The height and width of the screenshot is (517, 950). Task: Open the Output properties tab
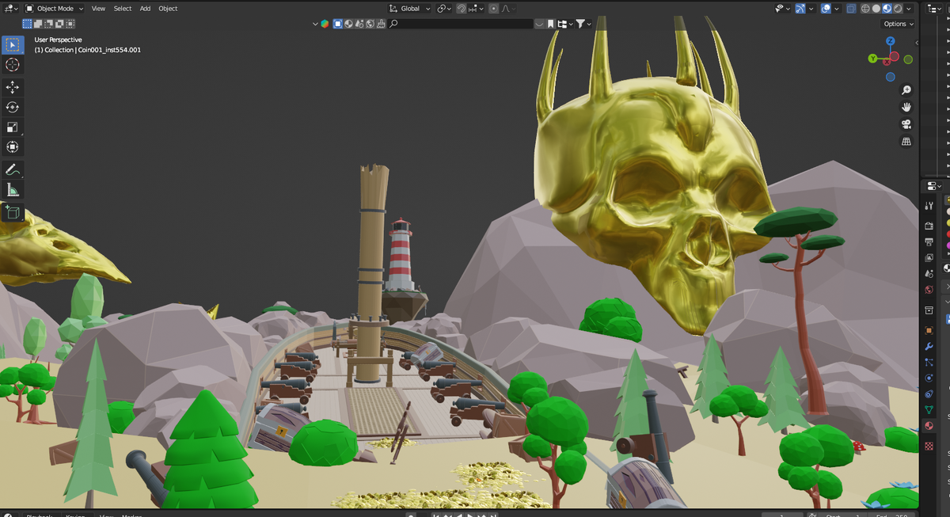point(929,241)
